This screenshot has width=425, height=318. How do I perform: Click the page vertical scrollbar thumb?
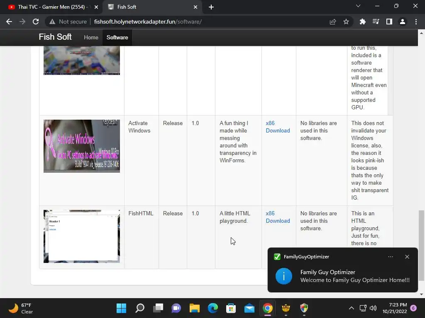421,246
